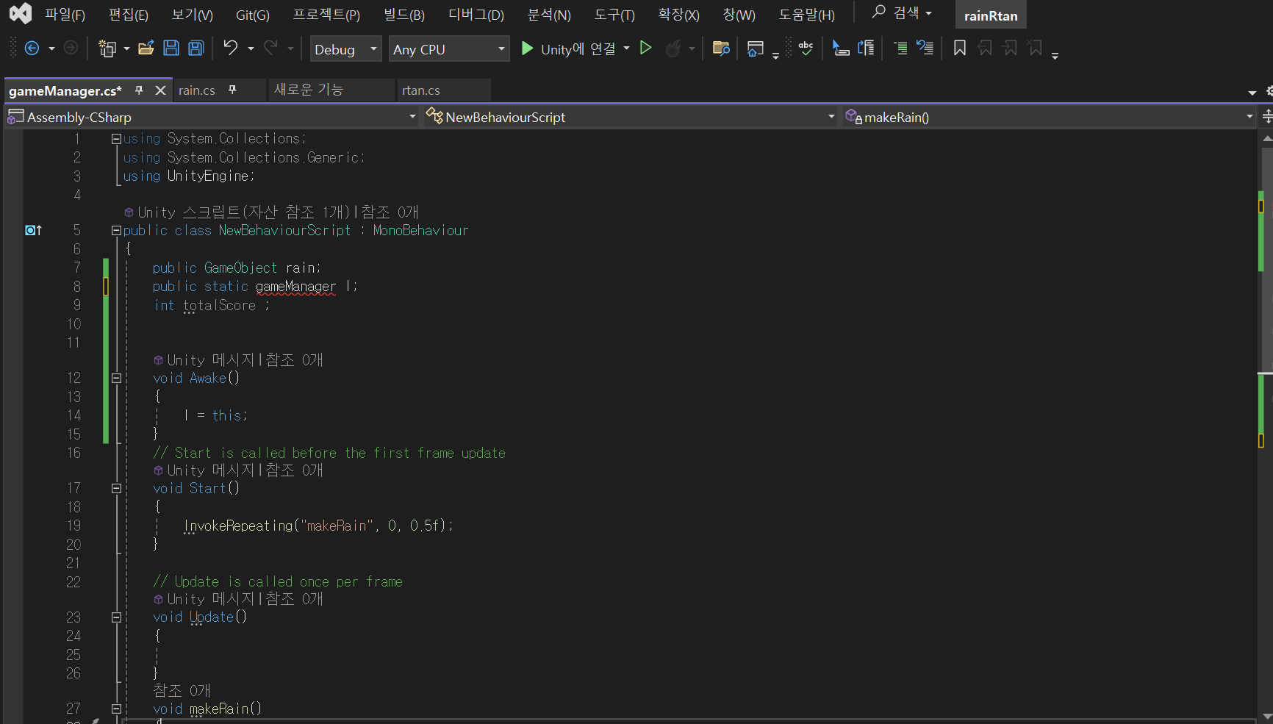Click the next bookmark icon
The width and height of the screenshot is (1273, 724).
point(1010,49)
